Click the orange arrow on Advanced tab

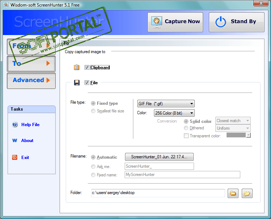click(x=48, y=80)
